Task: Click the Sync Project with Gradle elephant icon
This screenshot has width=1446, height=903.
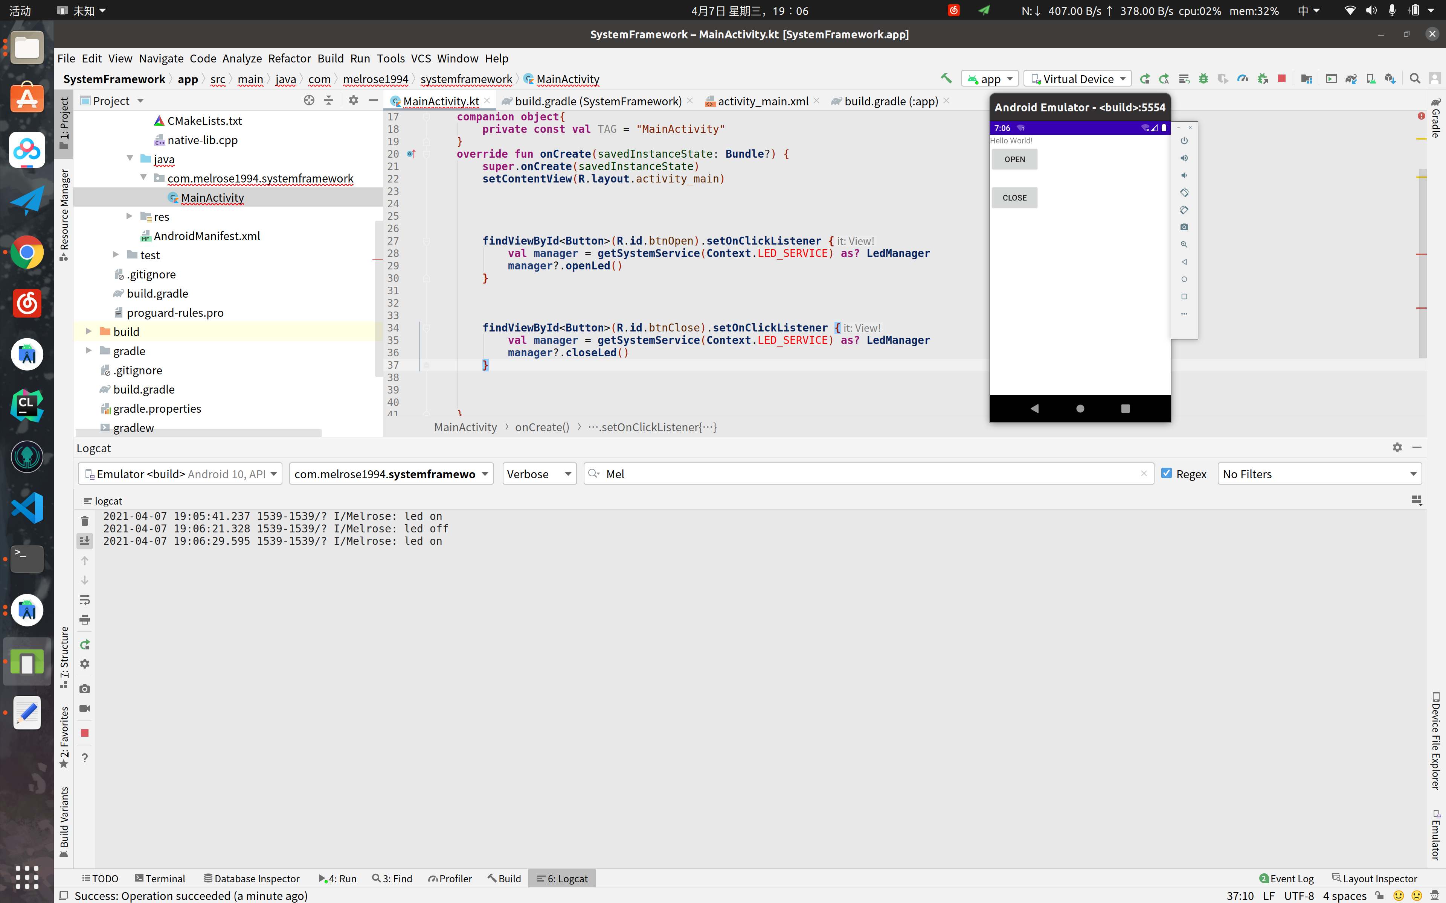Action: pyautogui.click(x=1351, y=79)
